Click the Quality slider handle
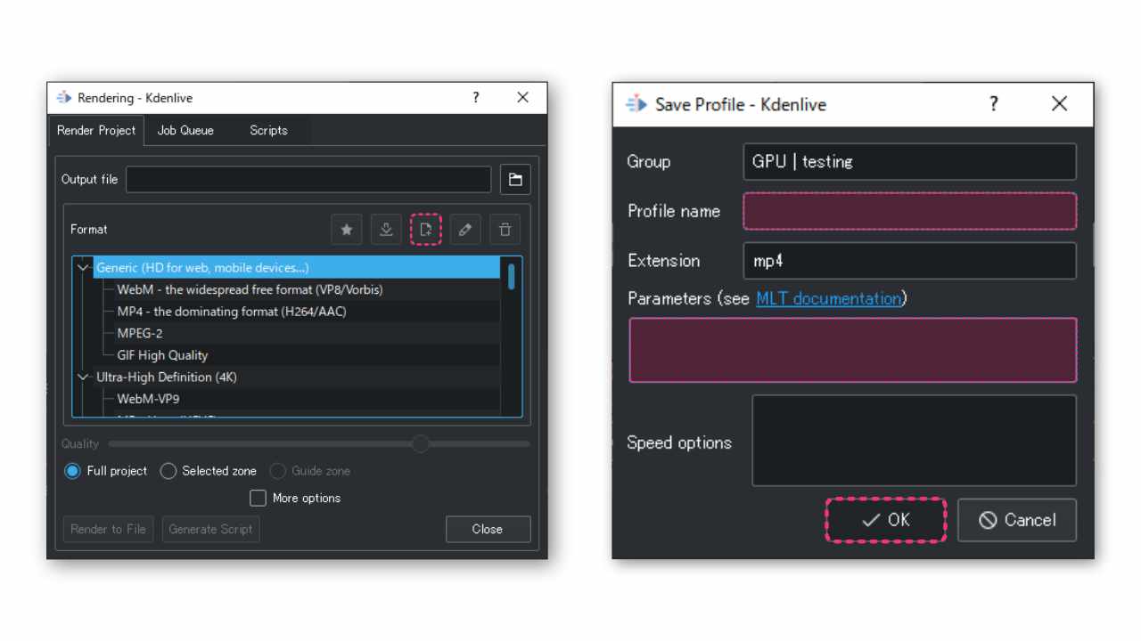The width and height of the screenshot is (1141, 641). [420, 443]
